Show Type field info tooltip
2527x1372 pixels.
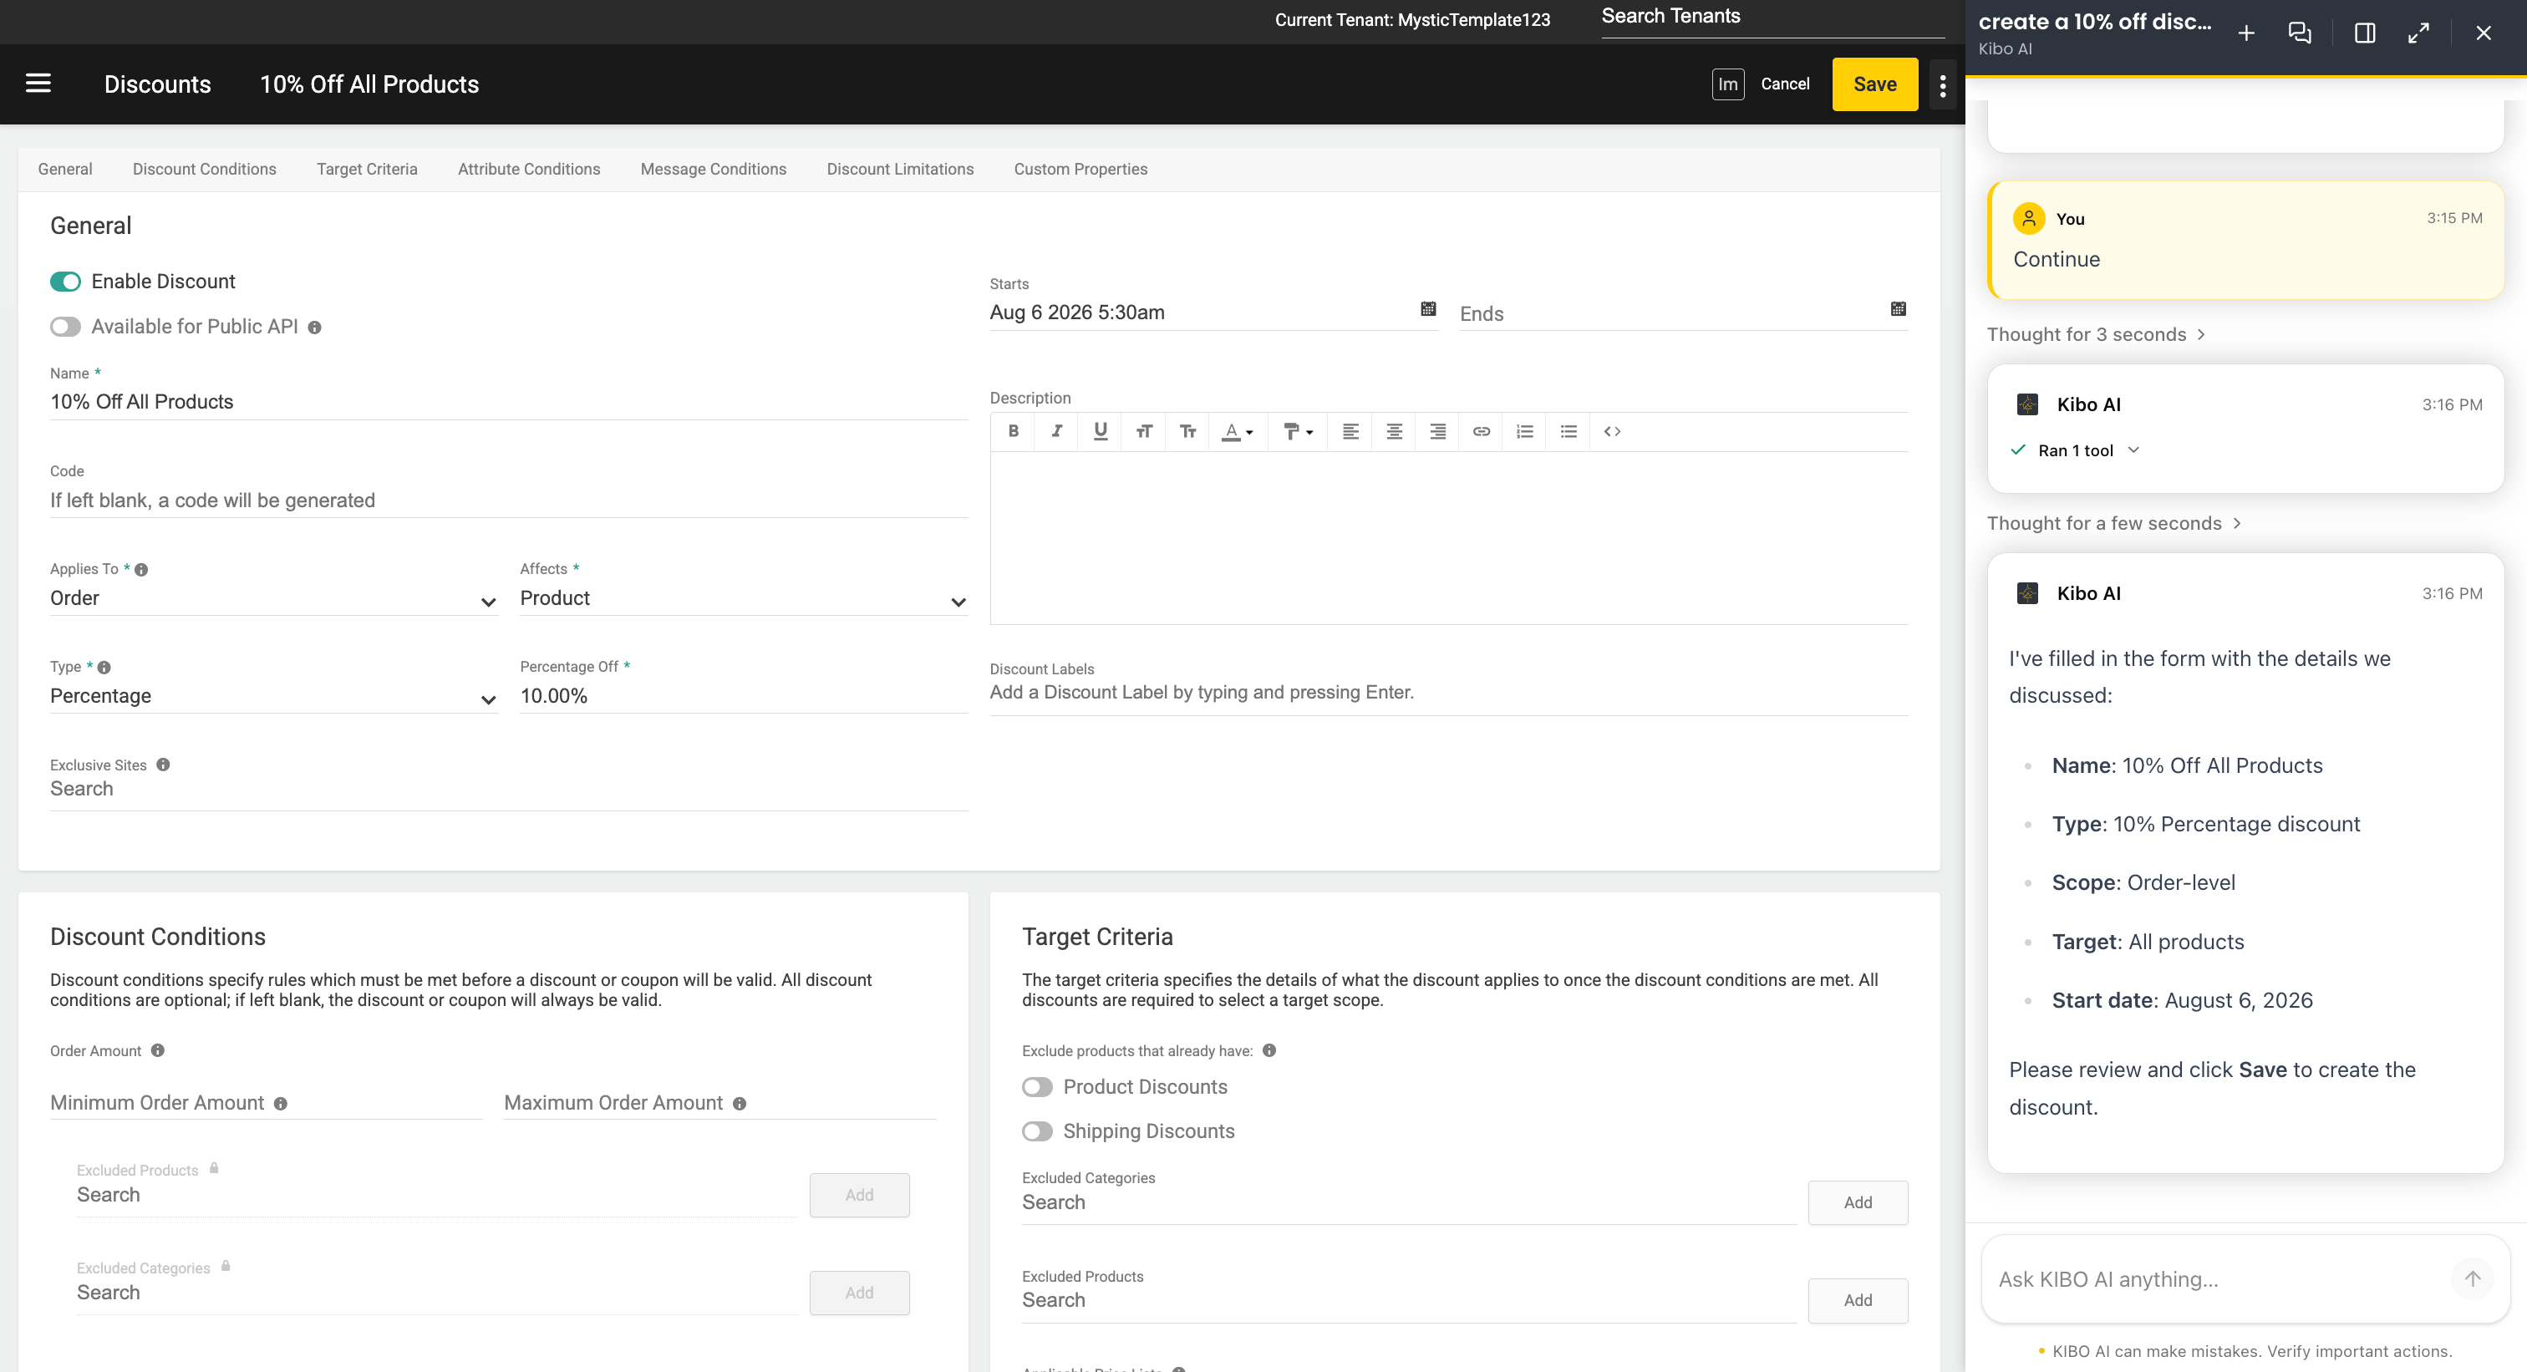pos(104,668)
